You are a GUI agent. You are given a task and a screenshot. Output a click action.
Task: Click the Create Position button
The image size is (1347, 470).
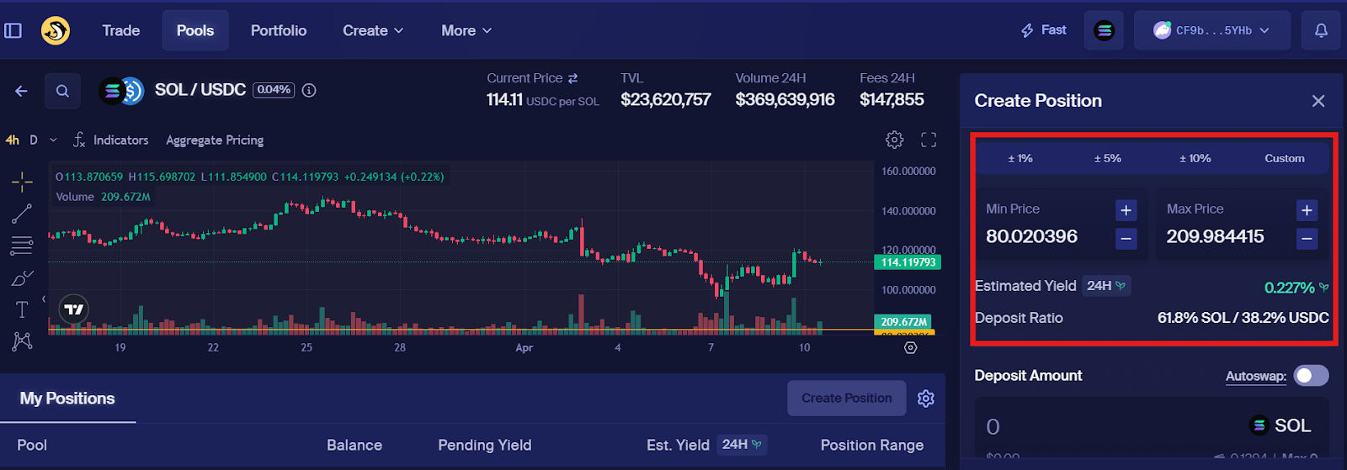click(x=846, y=398)
